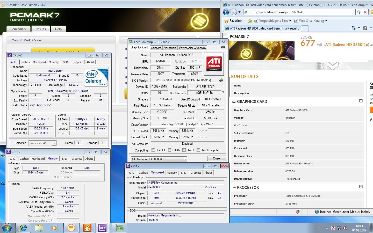Refresh the 3dmark page in the browser
Screen dimensions: 373x233
(x=359, y=12)
